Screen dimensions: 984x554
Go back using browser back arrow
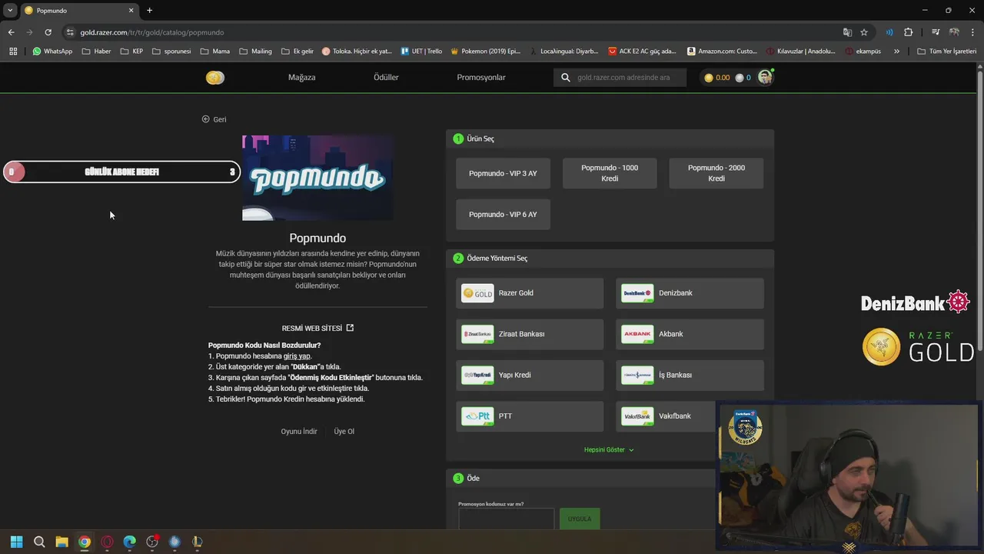11,32
